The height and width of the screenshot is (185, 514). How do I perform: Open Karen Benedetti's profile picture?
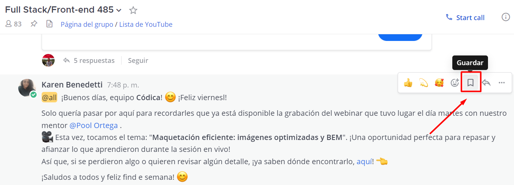(27, 87)
